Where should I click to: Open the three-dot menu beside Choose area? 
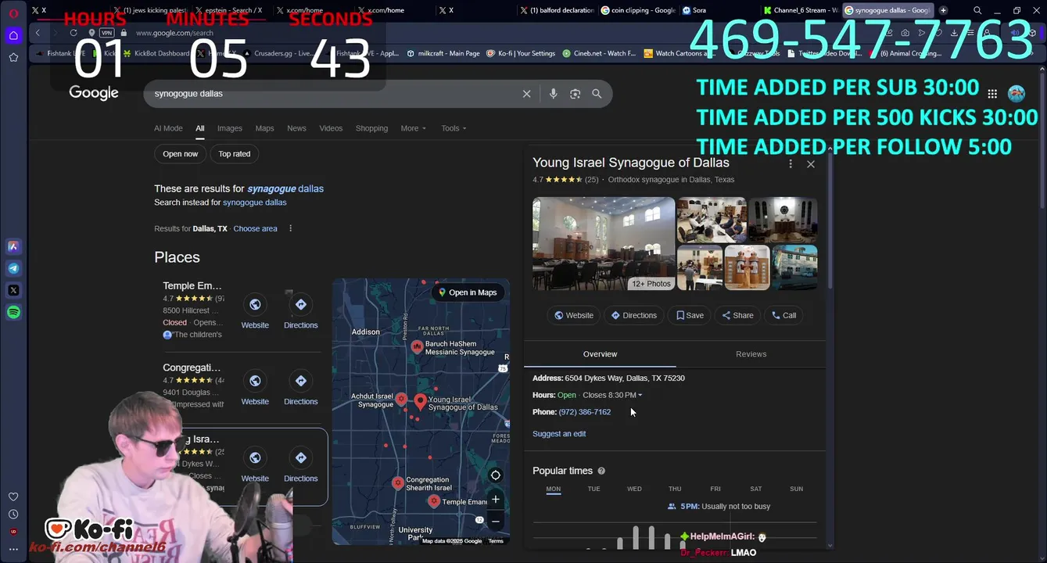pyautogui.click(x=290, y=229)
